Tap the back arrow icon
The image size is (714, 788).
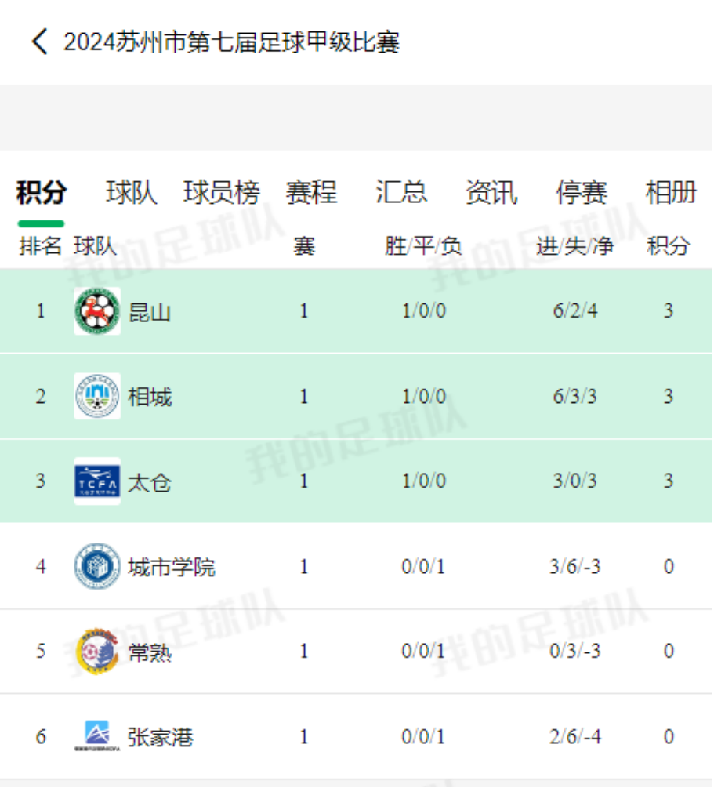point(40,42)
